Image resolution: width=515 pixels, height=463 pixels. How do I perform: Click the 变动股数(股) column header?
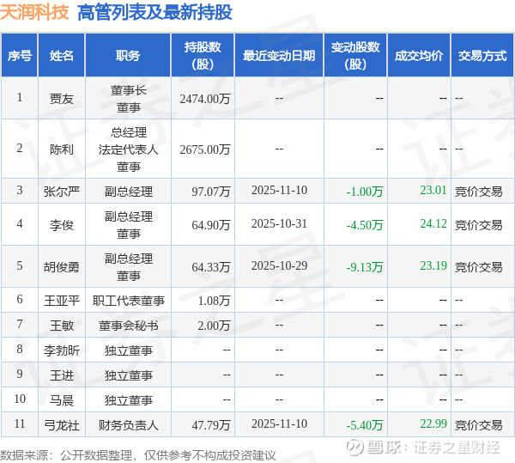point(355,55)
